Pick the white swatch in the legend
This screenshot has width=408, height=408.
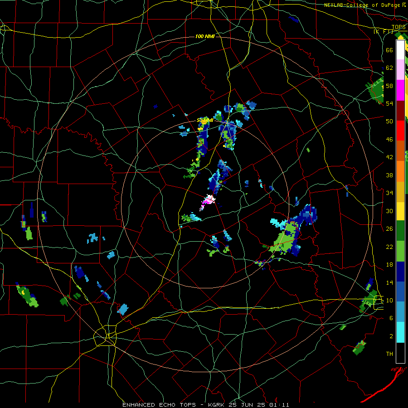400,50
